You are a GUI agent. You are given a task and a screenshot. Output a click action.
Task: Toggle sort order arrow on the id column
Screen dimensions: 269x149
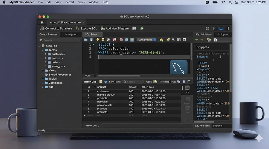[x=95, y=87]
